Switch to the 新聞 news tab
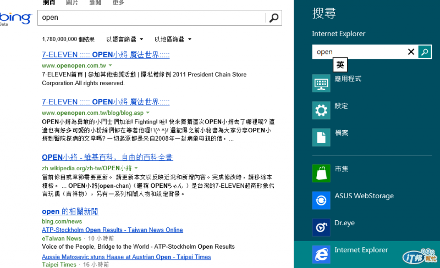The width and height of the screenshot is (440, 268). [95, 3]
